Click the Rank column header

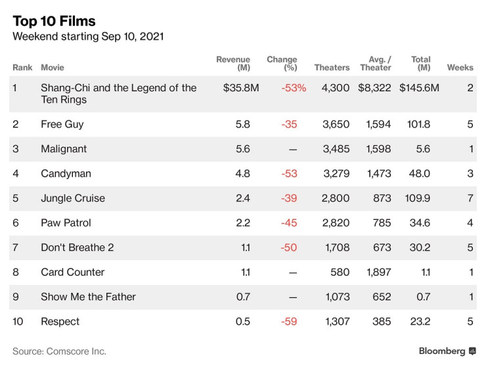click(22, 68)
